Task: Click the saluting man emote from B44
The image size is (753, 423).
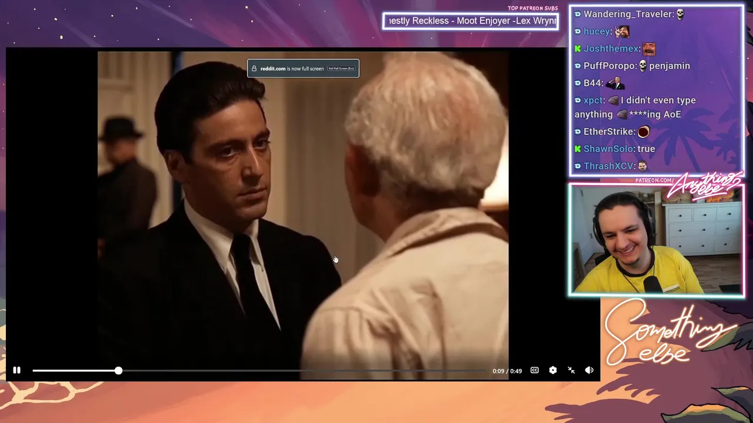Action: [x=615, y=83]
